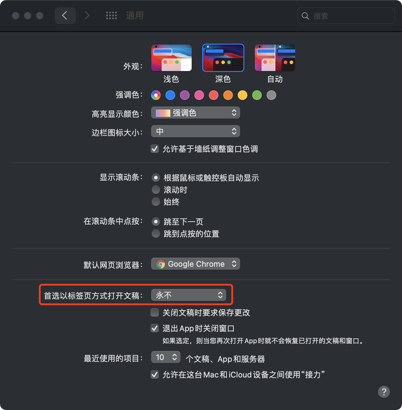Open help with question mark button
The image size is (402, 410).
coord(384,392)
